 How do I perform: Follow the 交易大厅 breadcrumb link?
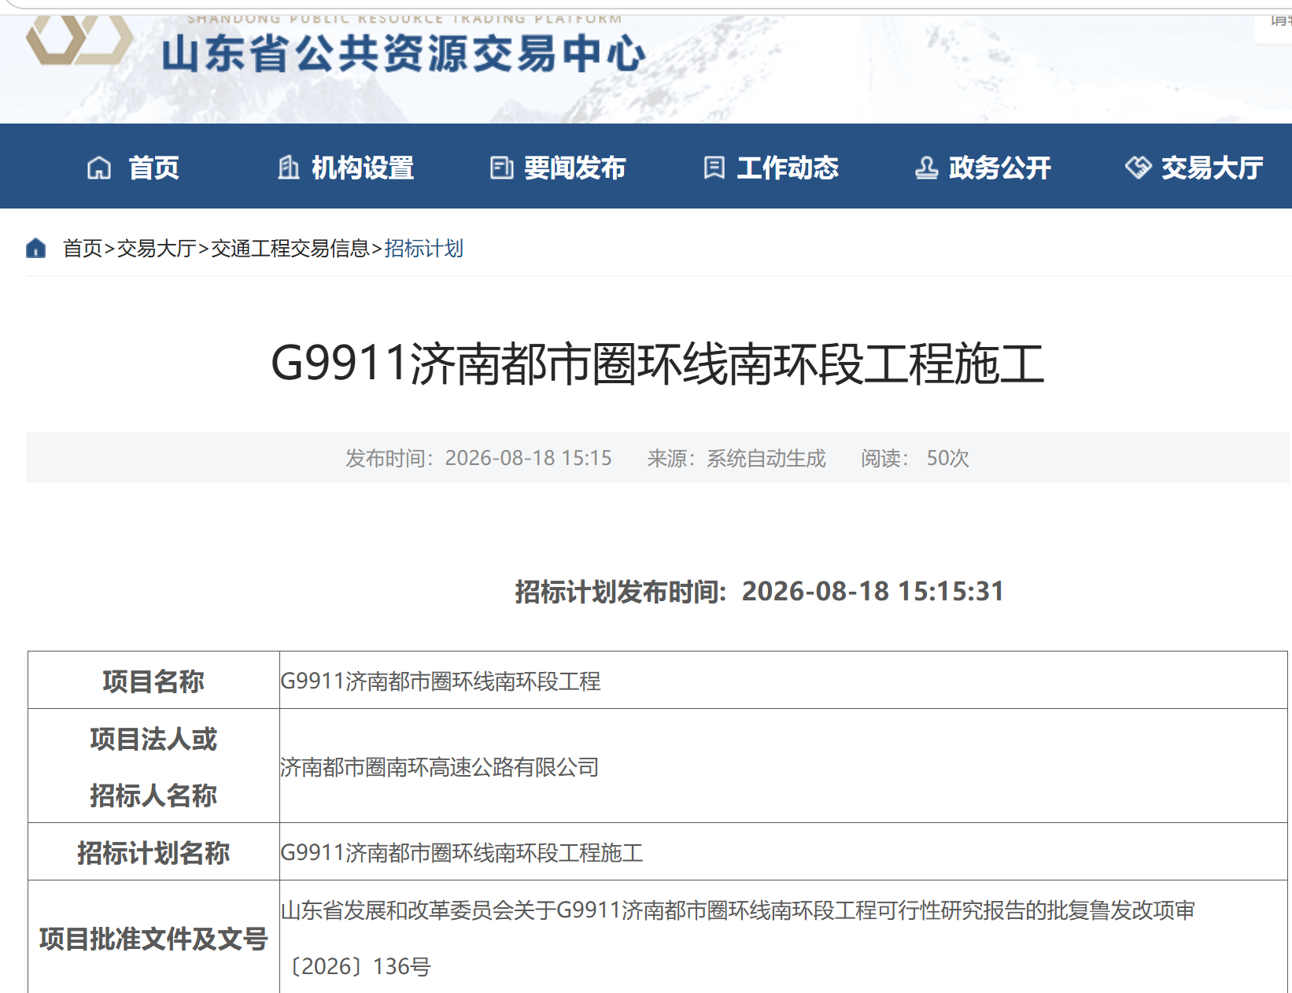coord(157,249)
